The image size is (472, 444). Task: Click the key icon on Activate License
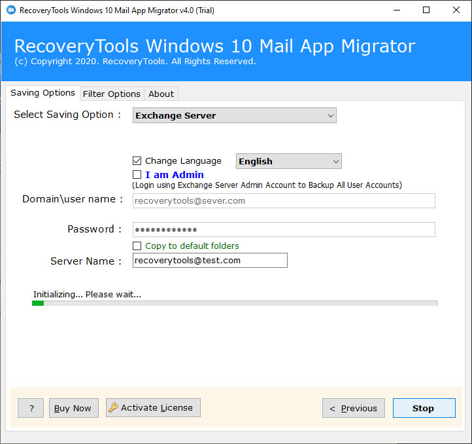[114, 407]
